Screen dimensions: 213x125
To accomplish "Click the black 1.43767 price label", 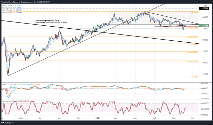I will [204, 9].
